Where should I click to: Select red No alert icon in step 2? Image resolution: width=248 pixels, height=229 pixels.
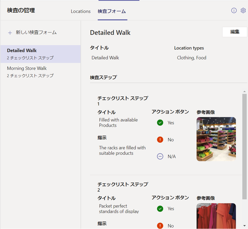(x=160, y=226)
